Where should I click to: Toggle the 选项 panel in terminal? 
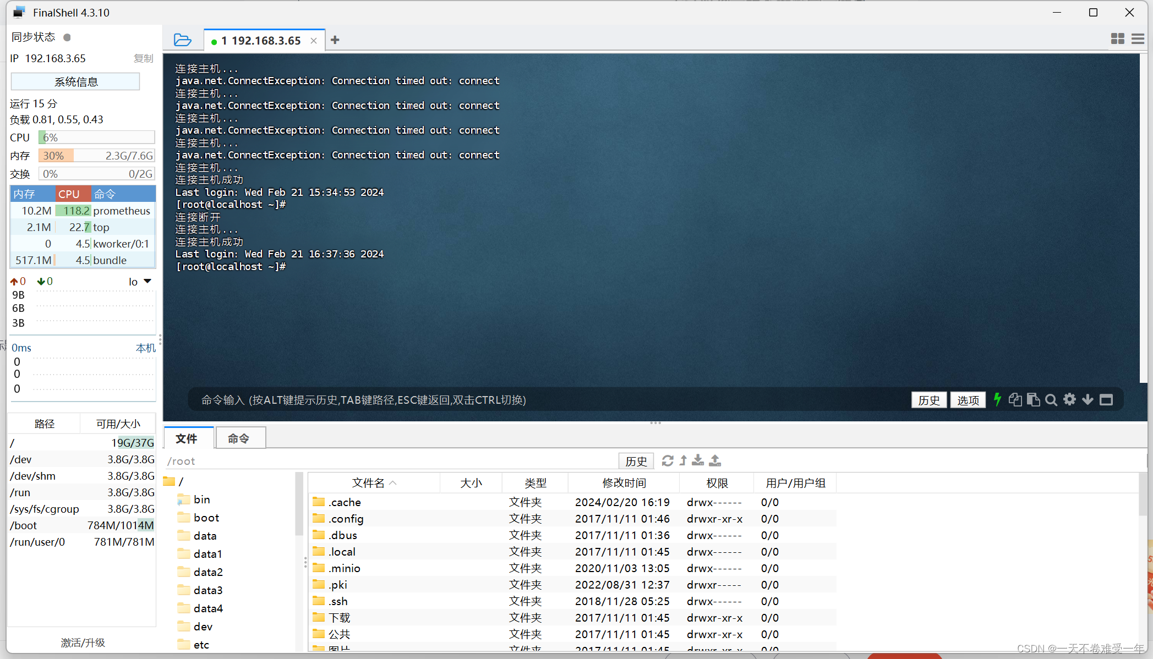(x=968, y=400)
